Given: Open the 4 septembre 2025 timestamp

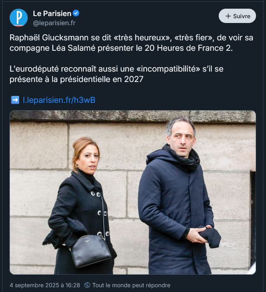Looking at the screenshot, I should click(x=45, y=285).
